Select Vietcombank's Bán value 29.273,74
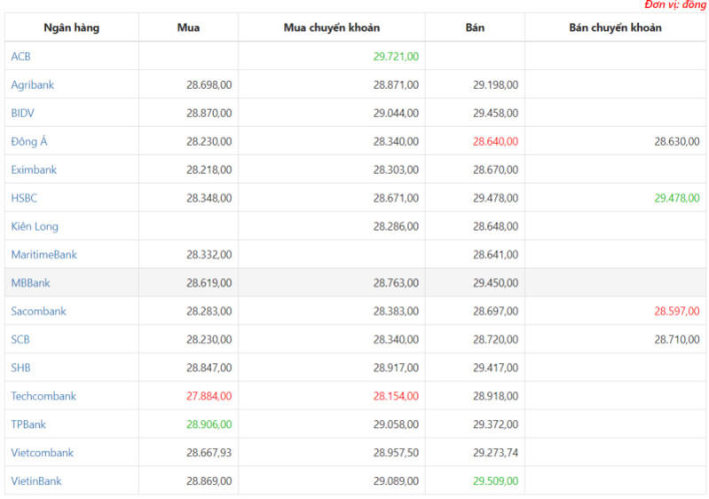The width and height of the screenshot is (709, 499). click(495, 453)
